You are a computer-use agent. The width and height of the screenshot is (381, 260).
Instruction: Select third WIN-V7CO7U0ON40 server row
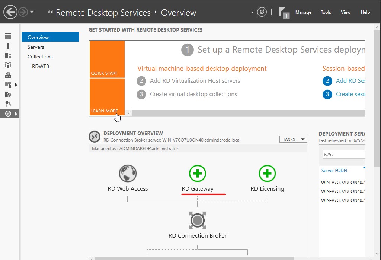[343, 200]
